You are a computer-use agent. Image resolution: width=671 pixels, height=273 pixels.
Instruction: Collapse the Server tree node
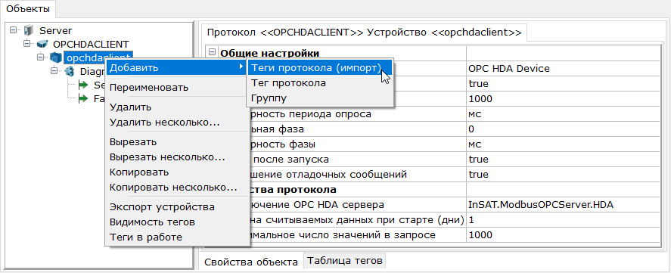click(x=13, y=30)
